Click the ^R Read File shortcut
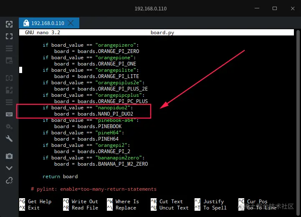Image resolution: width=301 pixels, height=217 pixels. (x=81, y=208)
